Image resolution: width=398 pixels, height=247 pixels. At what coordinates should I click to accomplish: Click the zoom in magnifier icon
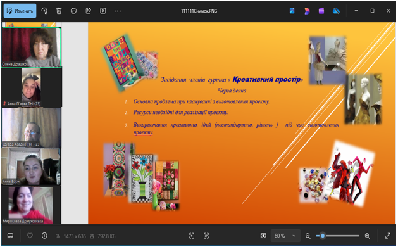(367, 236)
